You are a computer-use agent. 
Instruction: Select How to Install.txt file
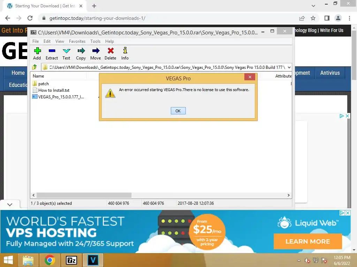click(x=51, y=90)
